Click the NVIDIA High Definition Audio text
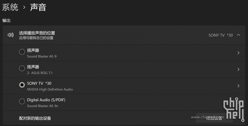 coord(50,89)
